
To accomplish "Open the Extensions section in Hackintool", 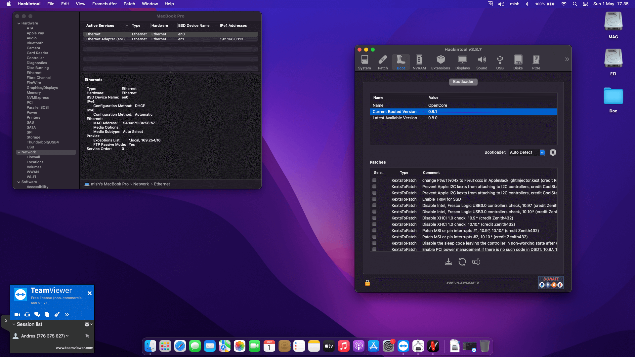I will [441, 62].
